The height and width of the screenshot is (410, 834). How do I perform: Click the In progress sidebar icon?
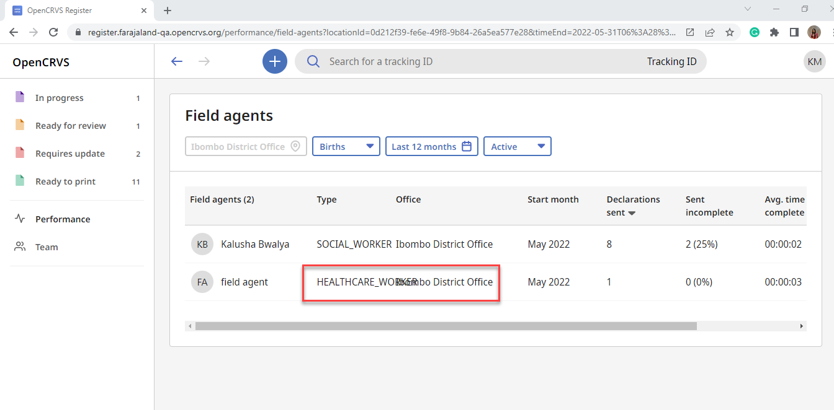pyautogui.click(x=20, y=97)
